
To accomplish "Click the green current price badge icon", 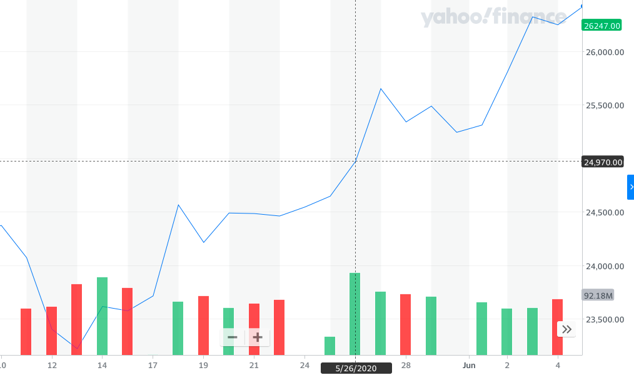I will click(601, 26).
